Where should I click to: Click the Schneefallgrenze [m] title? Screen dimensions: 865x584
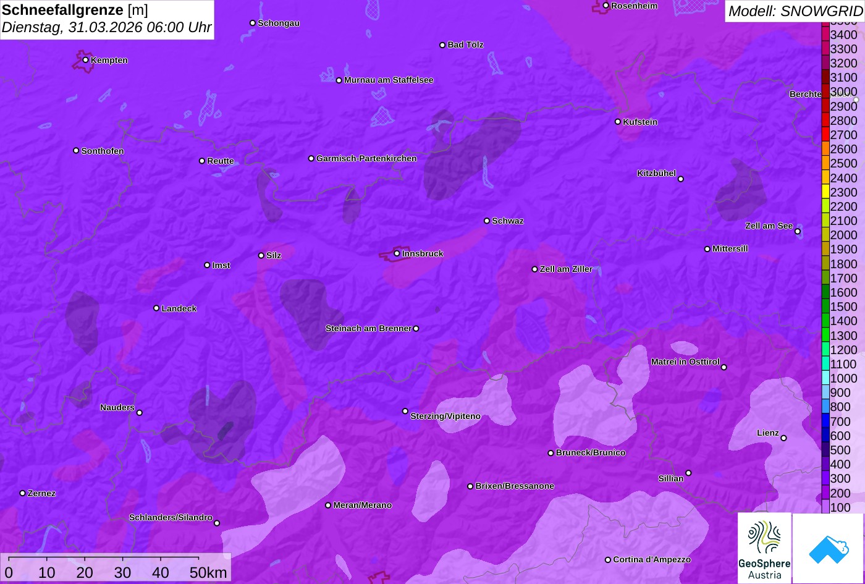coord(75,10)
